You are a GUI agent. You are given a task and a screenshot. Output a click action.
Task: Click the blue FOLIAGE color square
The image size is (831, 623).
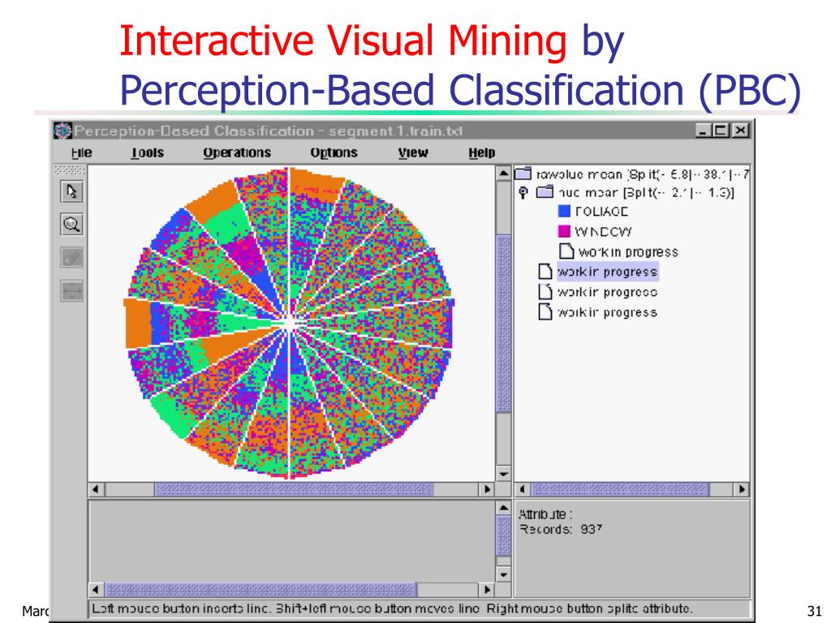click(x=565, y=211)
